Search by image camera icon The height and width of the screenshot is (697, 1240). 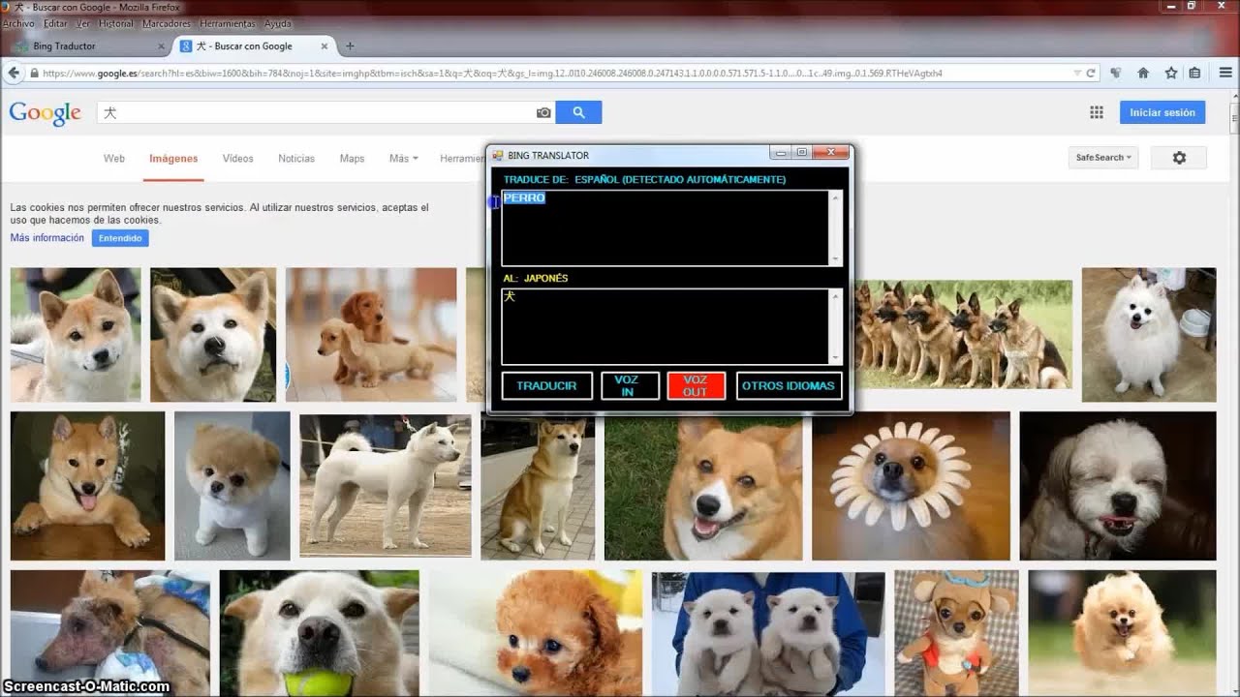tap(543, 112)
